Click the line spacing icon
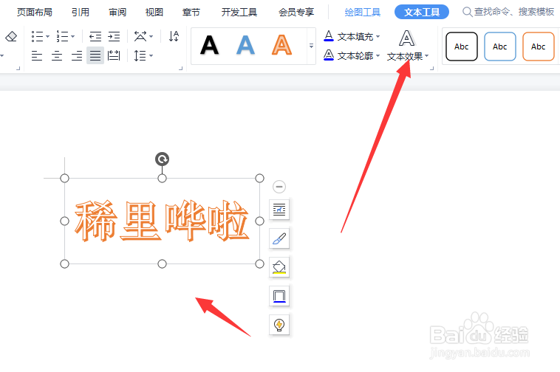This screenshot has width=560, height=372. click(140, 55)
